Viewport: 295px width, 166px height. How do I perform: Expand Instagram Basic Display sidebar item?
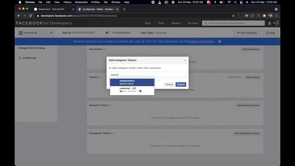coord(36,48)
